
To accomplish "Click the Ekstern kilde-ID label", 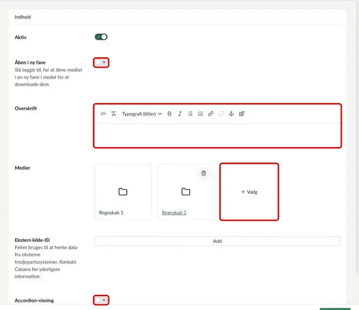I will coord(32,240).
